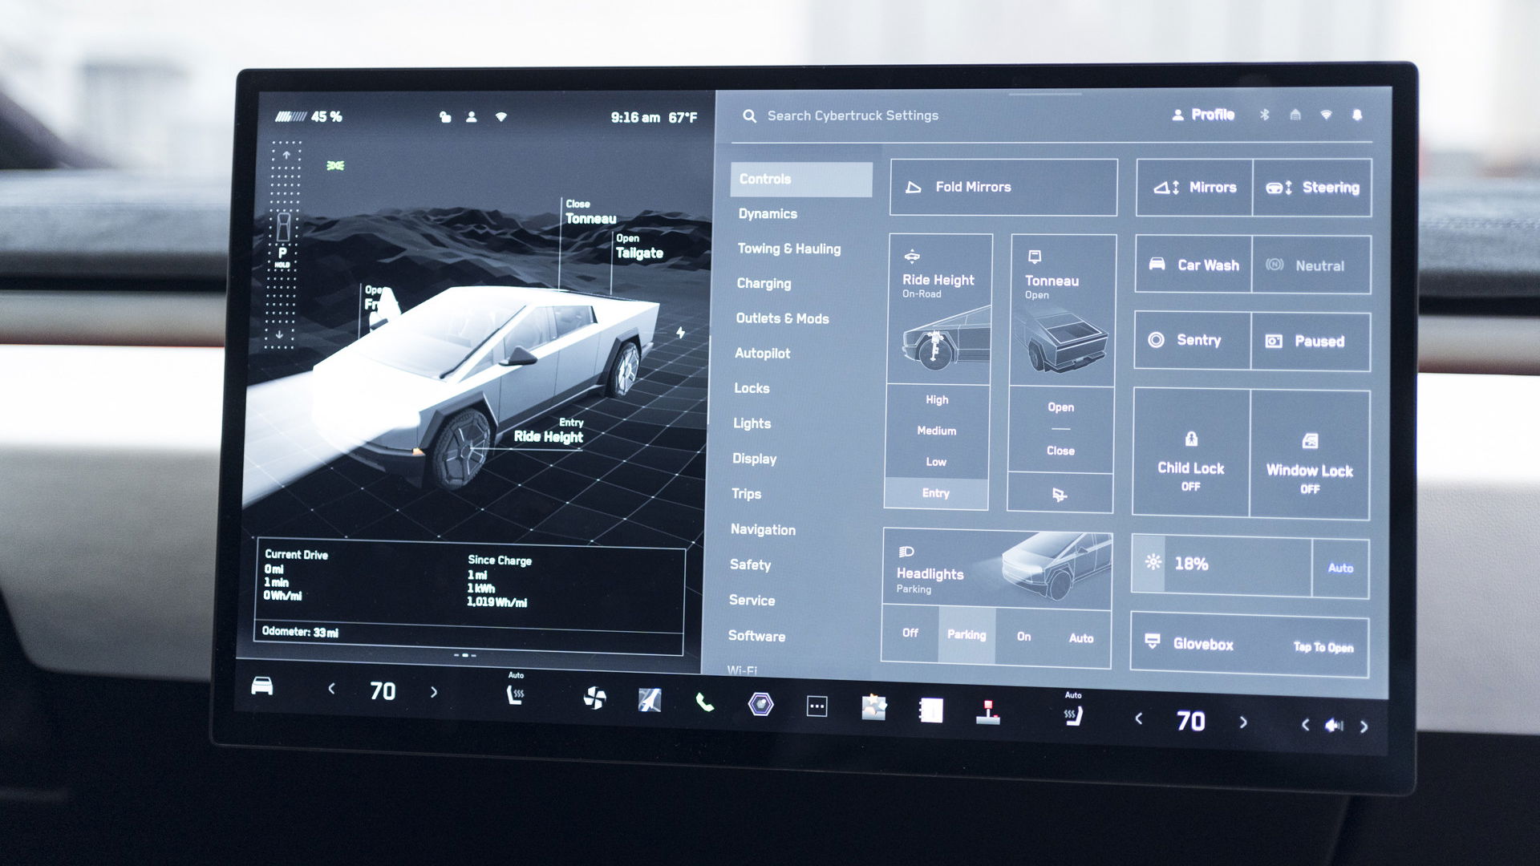Open the Phone app

[x=704, y=702]
